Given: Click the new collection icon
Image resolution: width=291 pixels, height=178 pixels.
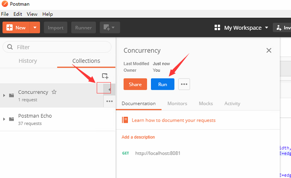Looking at the screenshot, I should click(105, 76).
